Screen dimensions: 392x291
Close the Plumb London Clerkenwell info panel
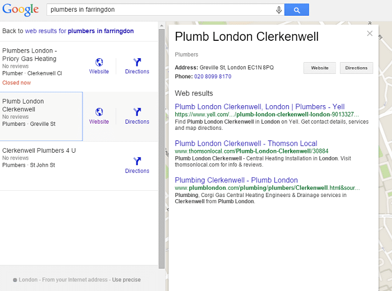(x=370, y=34)
